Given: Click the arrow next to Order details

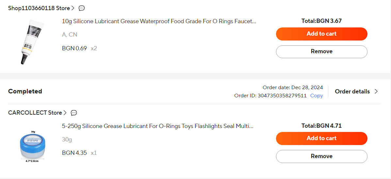Looking at the screenshot, I should point(376,91).
